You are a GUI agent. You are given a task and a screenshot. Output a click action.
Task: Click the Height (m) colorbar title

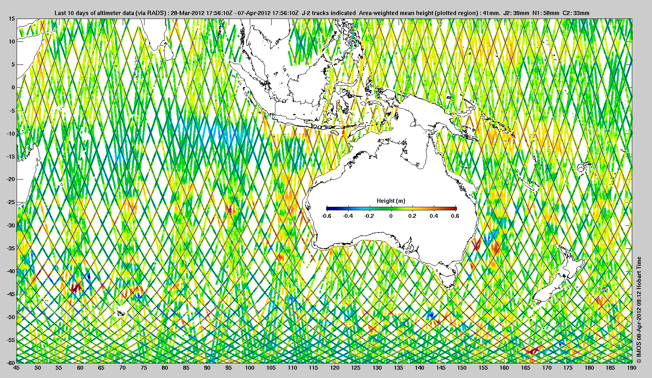391,201
